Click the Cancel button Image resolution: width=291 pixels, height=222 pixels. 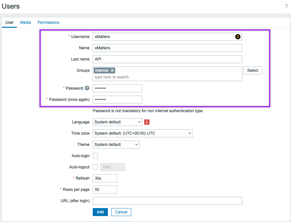coord(121,212)
